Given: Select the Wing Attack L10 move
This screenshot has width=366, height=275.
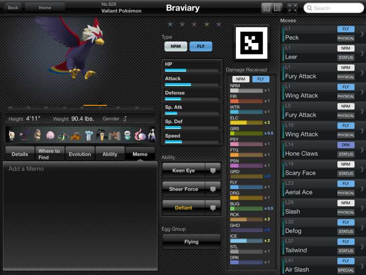Looking at the screenshot, I should tap(323, 130).
